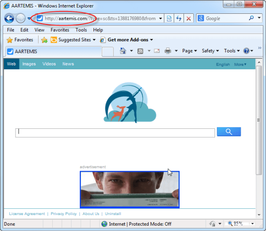Screen dimensions: 266x231
Task: Click the Google toolbar search box
Action: [226, 18]
